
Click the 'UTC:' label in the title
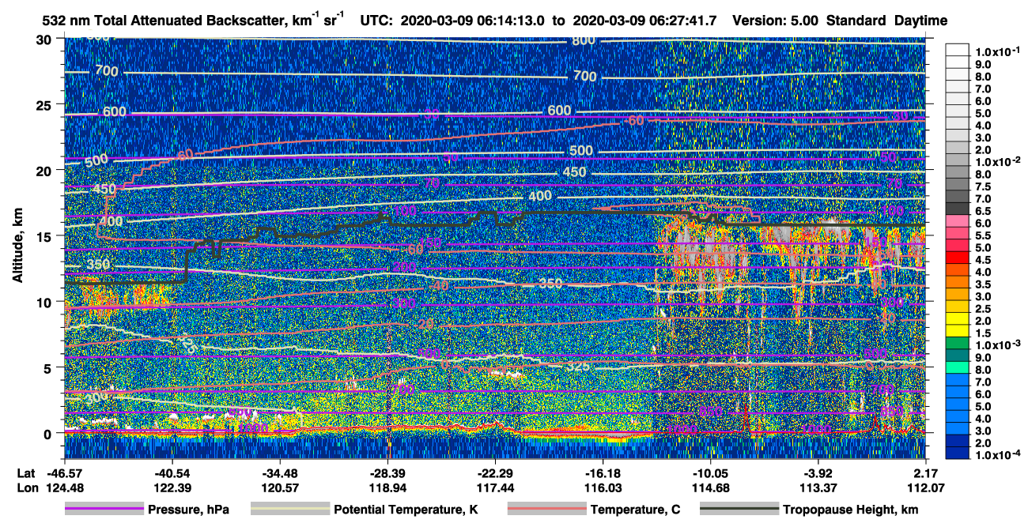[x=376, y=20]
